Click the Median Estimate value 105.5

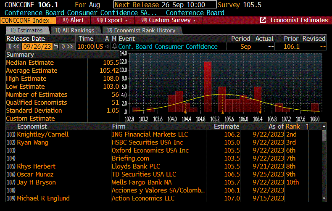pos(111,63)
